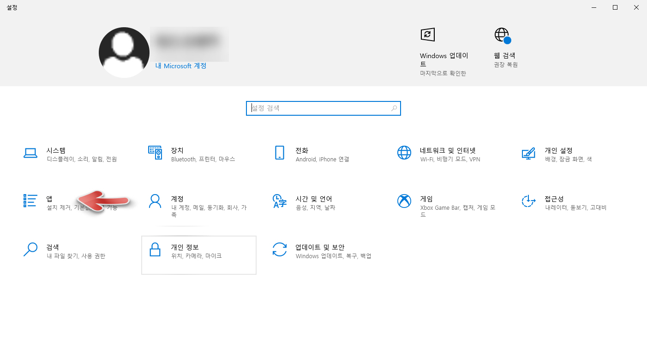Click 디스플레이, 소리, 알림, 전원 description
Image resolution: width=647 pixels, height=355 pixels.
click(82, 159)
